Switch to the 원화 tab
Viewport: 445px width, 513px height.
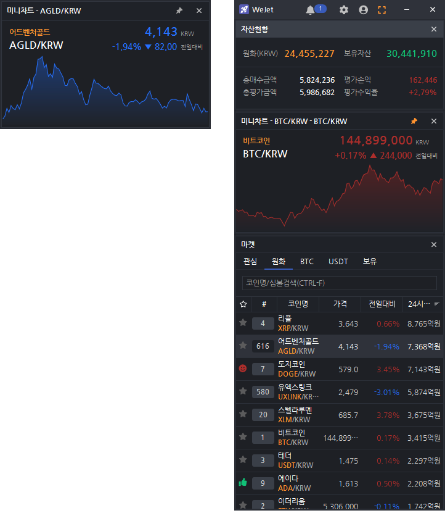point(279,261)
